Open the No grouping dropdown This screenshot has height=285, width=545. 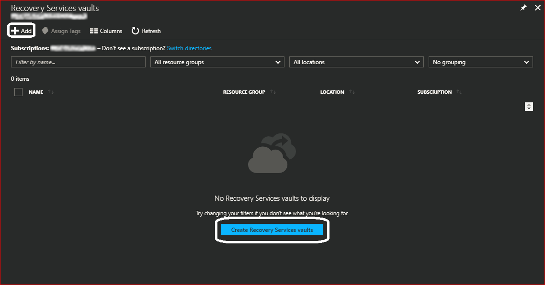[481, 62]
